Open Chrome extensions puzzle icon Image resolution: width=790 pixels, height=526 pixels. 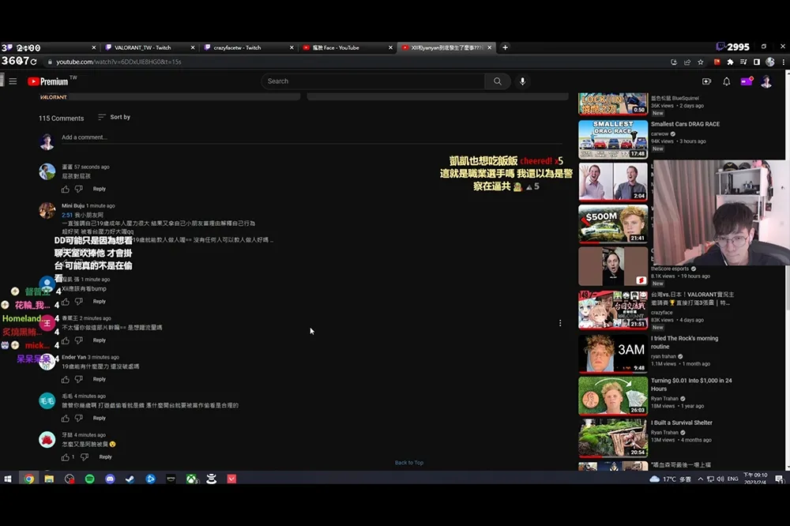pyautogui.click(x=730, y=62)
